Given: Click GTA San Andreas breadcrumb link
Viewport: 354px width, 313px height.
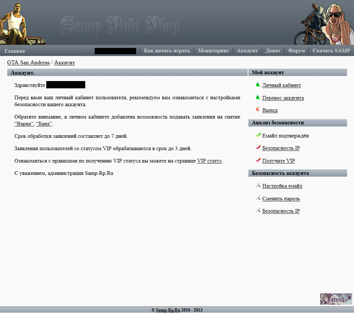Looking at the screenshot, I should 28,63.
